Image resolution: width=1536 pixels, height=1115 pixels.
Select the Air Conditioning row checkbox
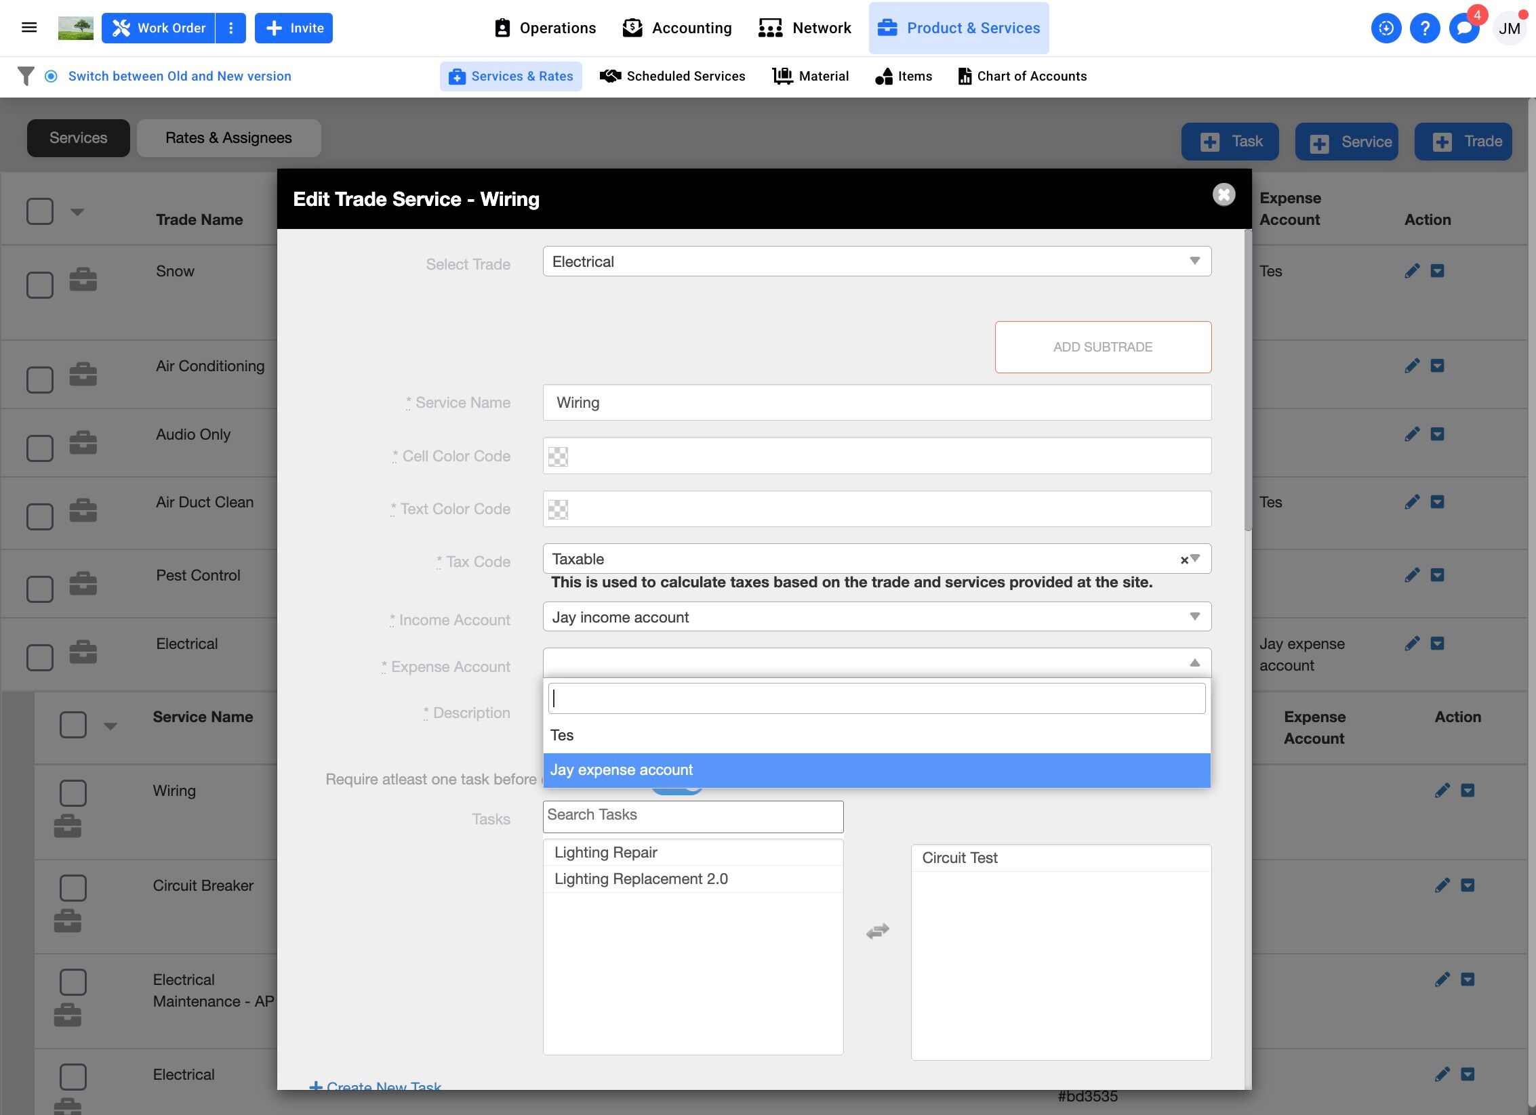click(x=40, y=379)
